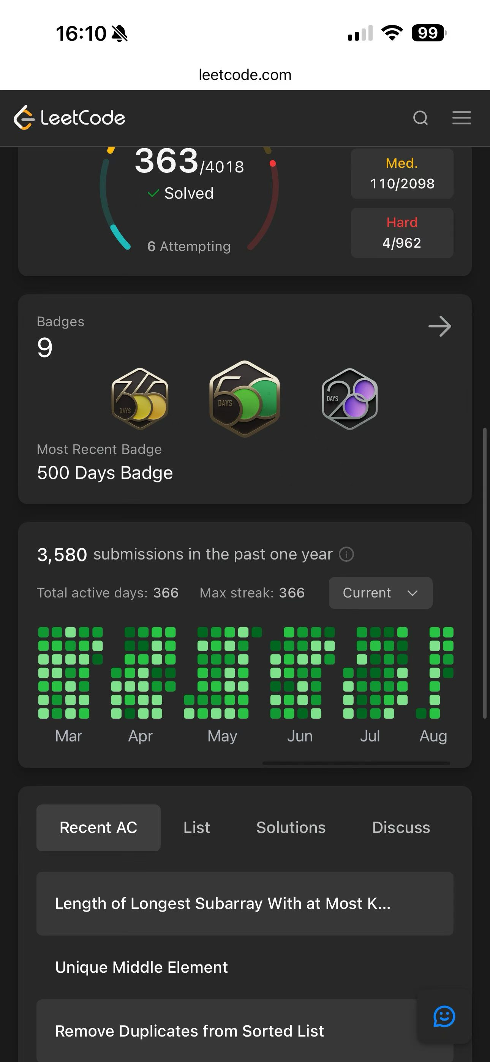Select the Med. difficulty stats box
Viewport: 490px width, 1062px height.
click(x=402, y=174)
